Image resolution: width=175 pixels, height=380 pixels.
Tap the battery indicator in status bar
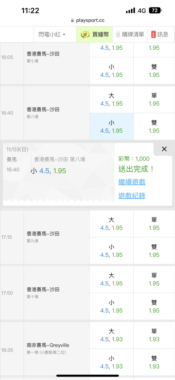pos(155,10)
